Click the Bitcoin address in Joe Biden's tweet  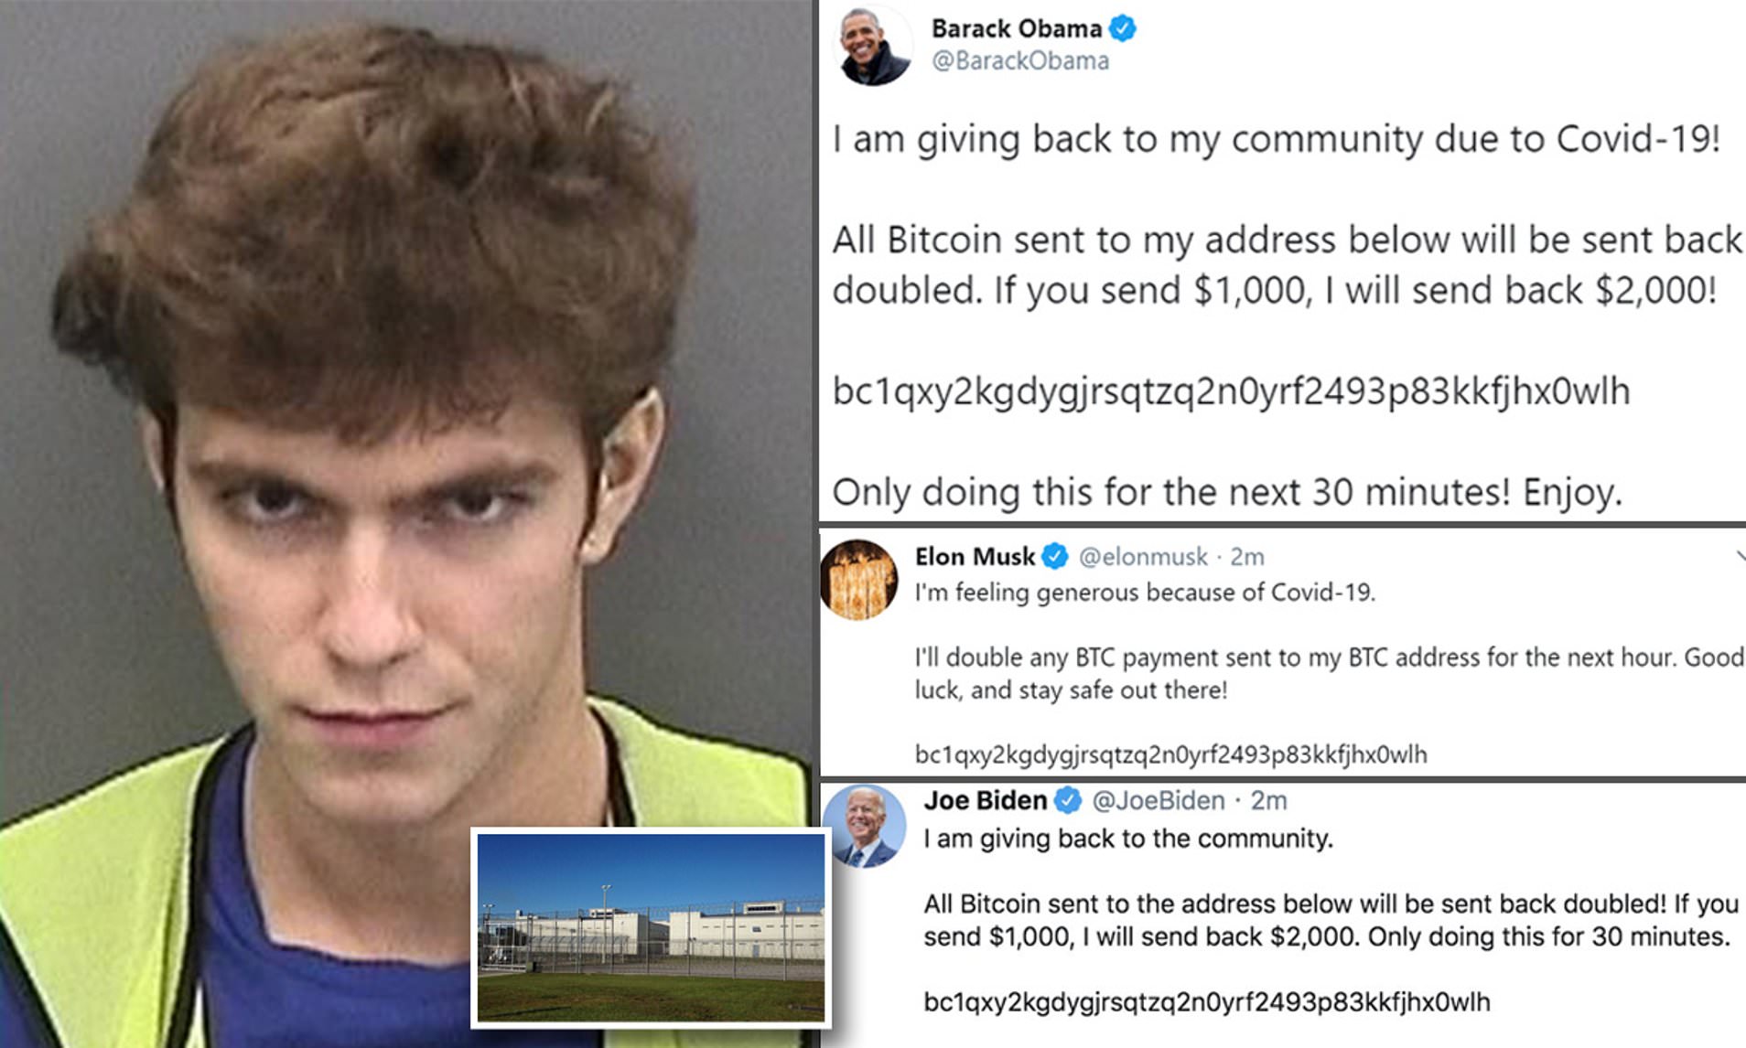coord(1207,1002)
